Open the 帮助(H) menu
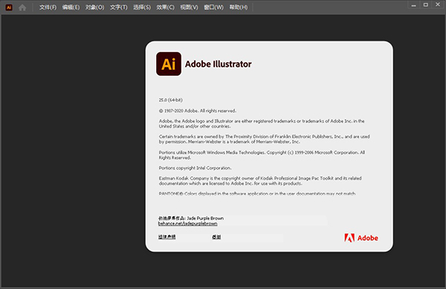This screenshot has height=289, width=446. [x=239, y=7]
